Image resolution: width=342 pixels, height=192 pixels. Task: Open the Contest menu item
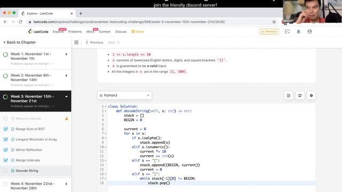pos(105,31)
